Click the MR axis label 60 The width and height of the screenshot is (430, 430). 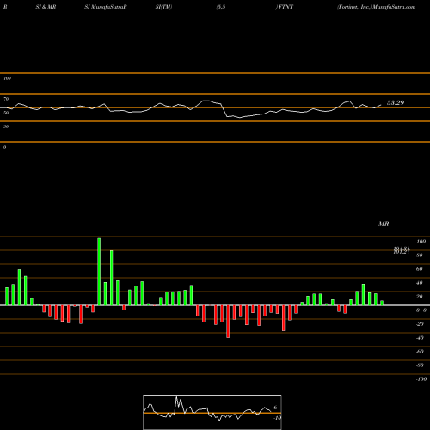[420, 269]
